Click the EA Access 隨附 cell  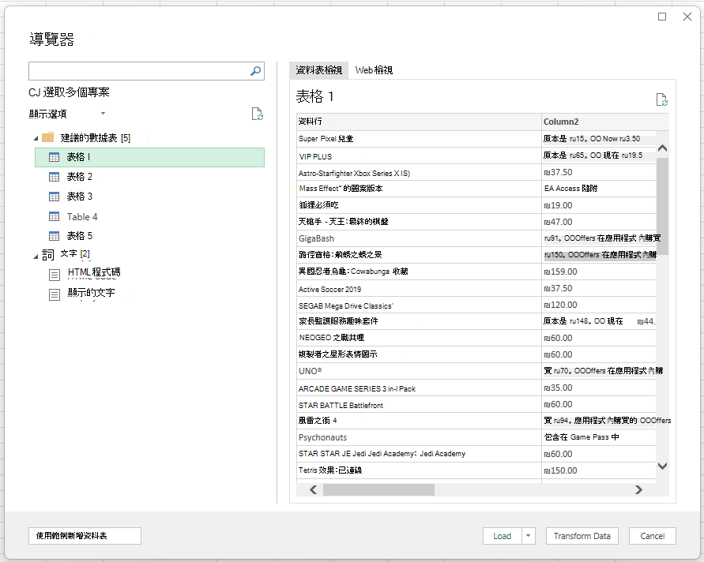[x=599, y=189]
